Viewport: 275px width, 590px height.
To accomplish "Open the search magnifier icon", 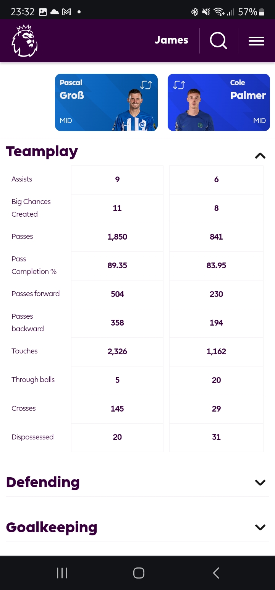I will (x=218, y=41).
